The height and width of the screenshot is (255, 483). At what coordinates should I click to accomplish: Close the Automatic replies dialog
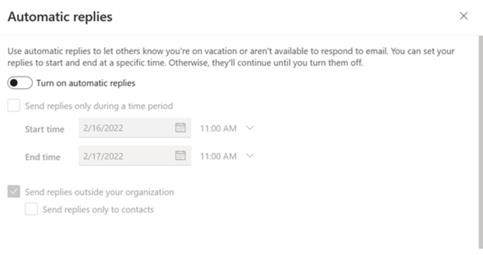(464, 16)
